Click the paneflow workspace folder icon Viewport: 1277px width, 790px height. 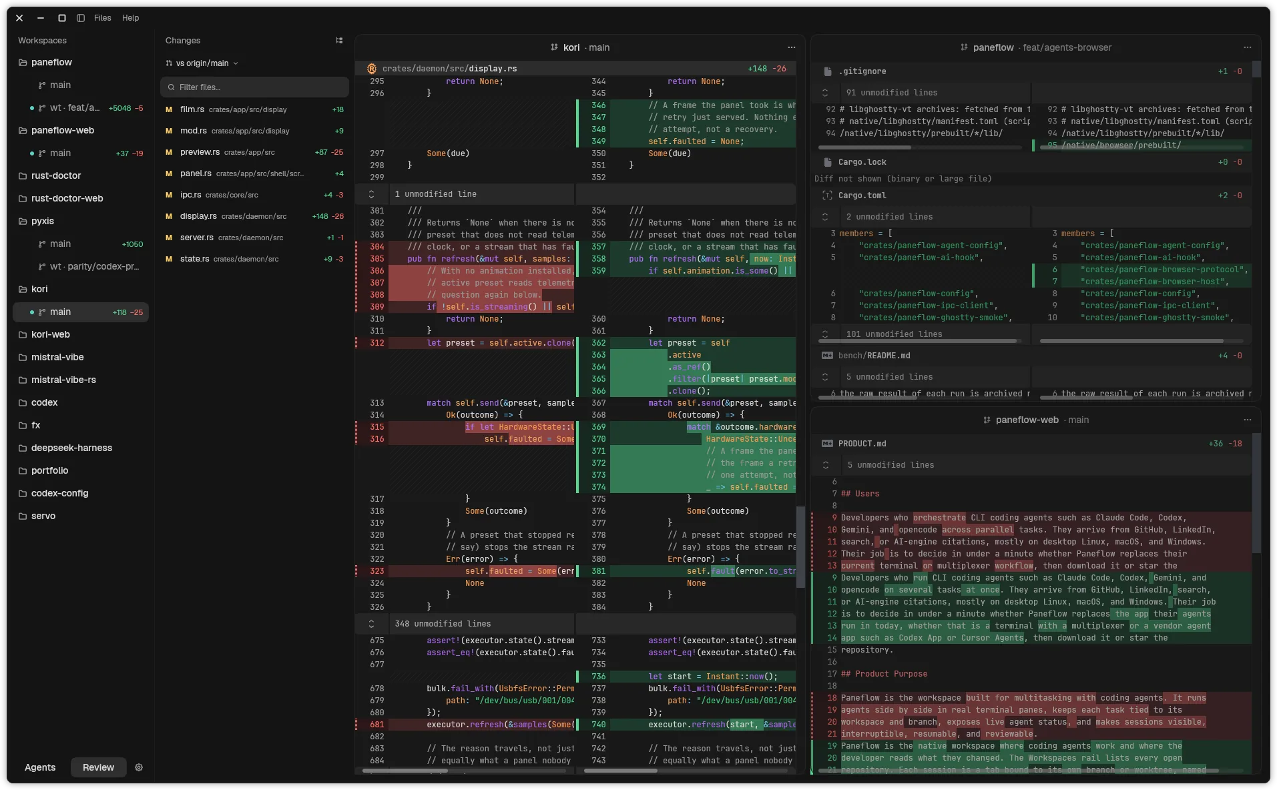(23, 63)
